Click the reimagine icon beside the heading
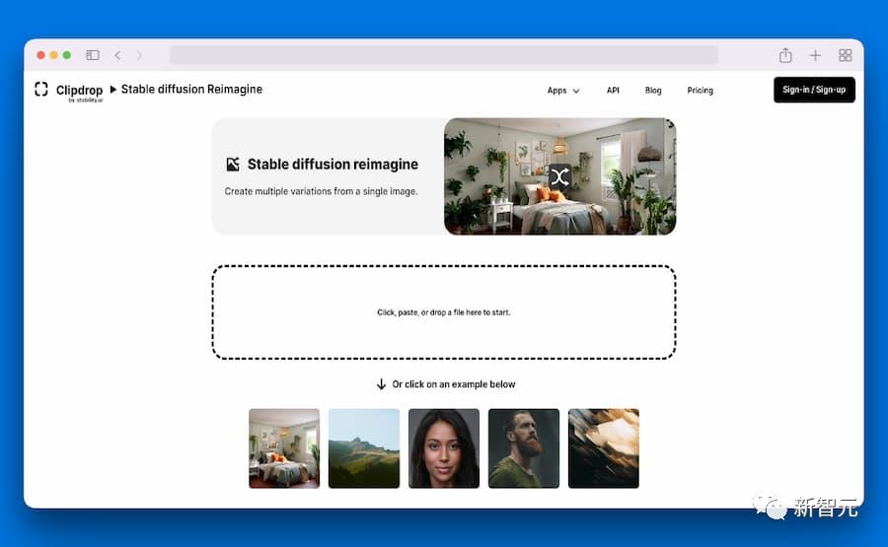Screen dimensions: 888x547 (x=233, y=164)
